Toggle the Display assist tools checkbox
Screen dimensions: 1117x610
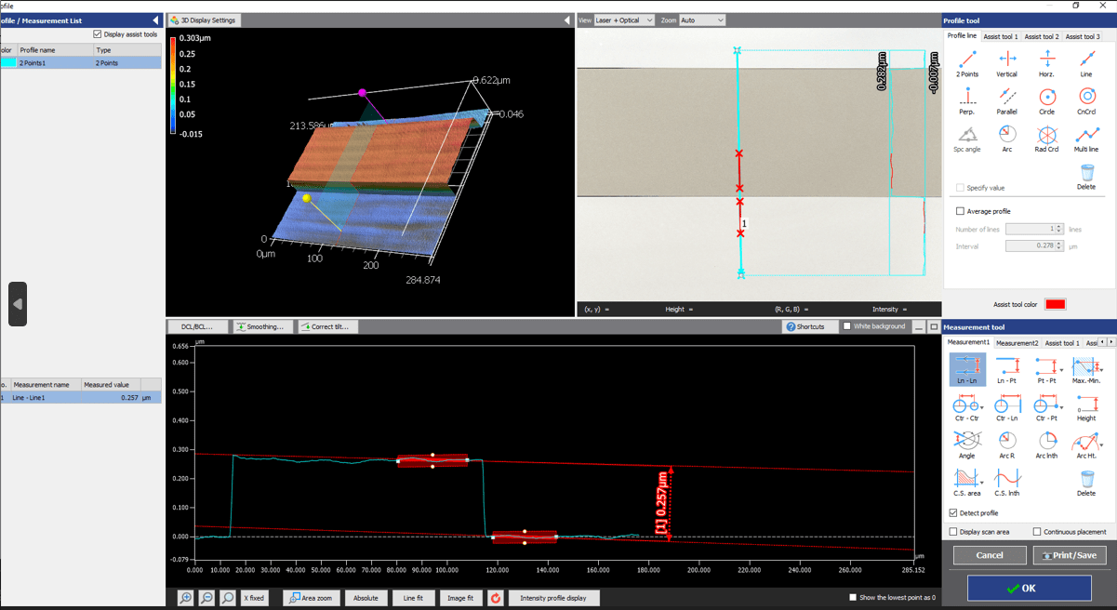coord(97,33)
